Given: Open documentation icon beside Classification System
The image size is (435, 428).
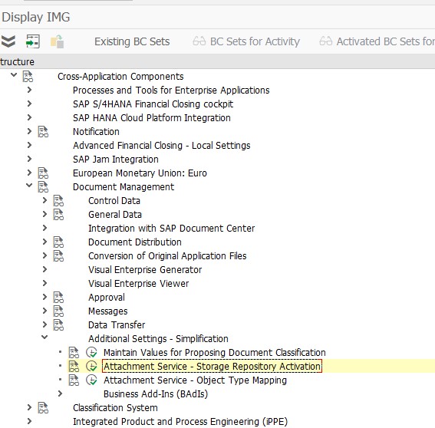Looking at the screenshot, I should click(43, 407).
